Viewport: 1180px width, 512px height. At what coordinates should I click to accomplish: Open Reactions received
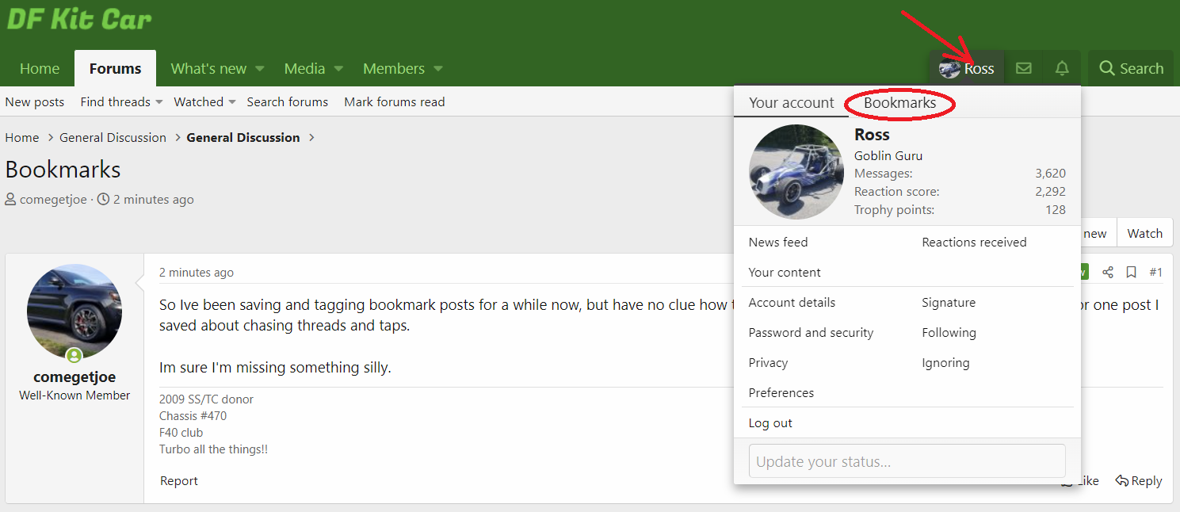coord(974,243)
